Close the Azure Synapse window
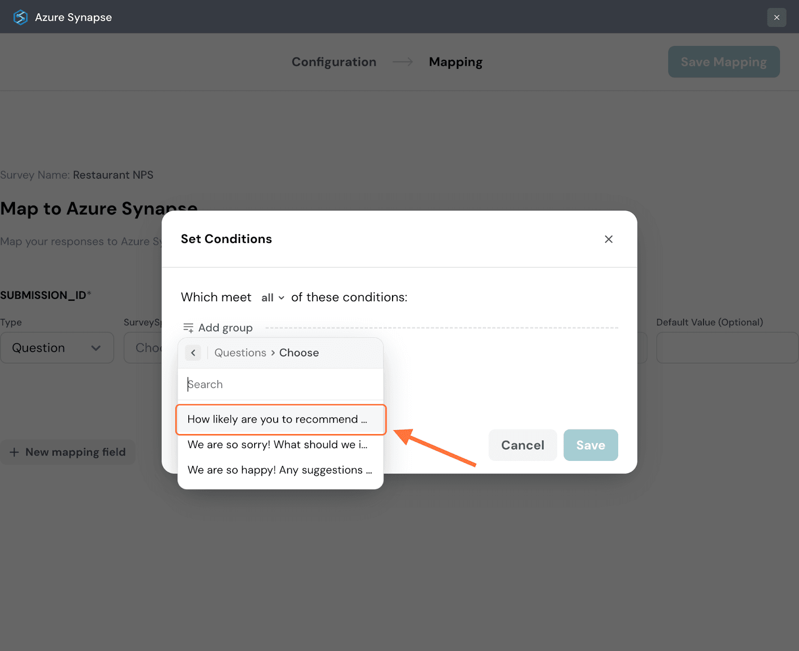Image resolution: width=799 pixels, height=651 pixels. pos(777,17)
